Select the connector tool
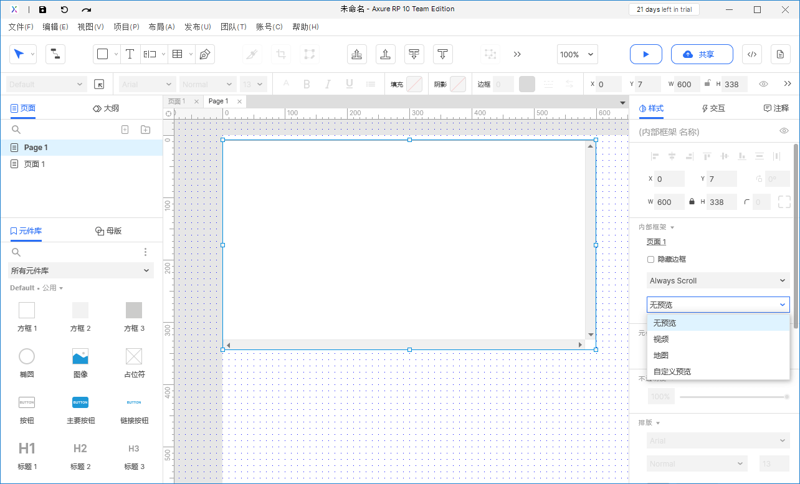 [55, 54]
